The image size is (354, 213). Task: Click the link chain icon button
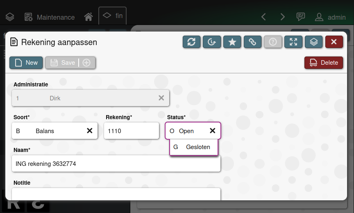pyautogui.click(x=252, y=42)
